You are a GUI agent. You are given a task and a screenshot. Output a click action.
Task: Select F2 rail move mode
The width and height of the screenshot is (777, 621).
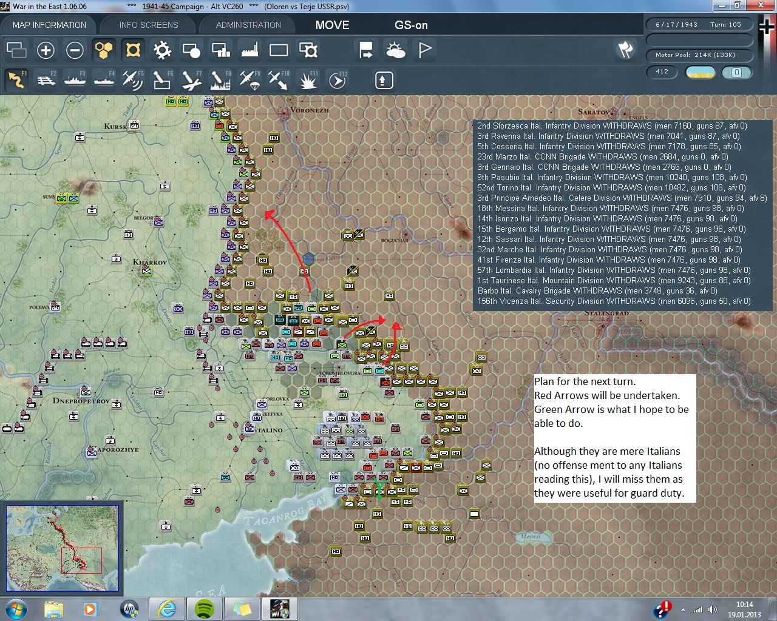click(46, 79)
